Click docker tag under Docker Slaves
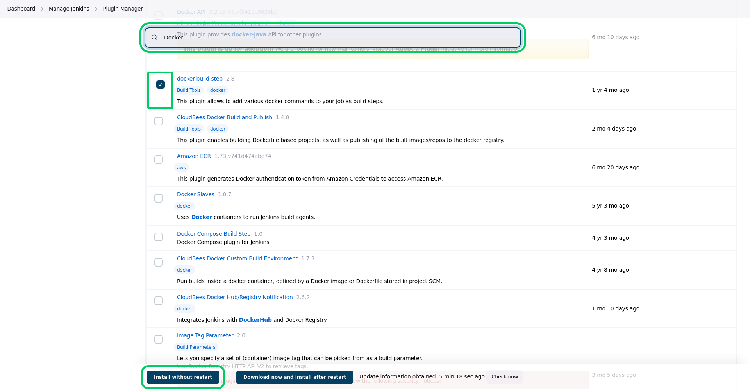The height and width of the screenshot is (389, 750). [184, 206]
